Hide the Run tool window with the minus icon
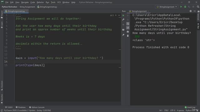Viewport: 200px width, 112px height. click(x=195, y=11)
